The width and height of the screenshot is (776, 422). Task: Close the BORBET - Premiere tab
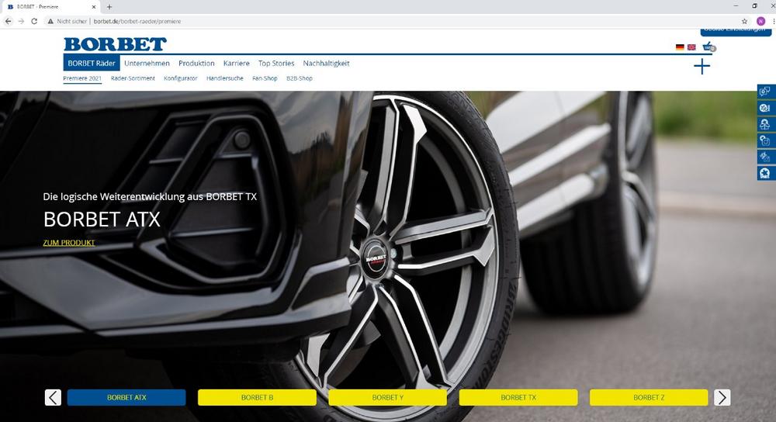click(x=94, y=7)
